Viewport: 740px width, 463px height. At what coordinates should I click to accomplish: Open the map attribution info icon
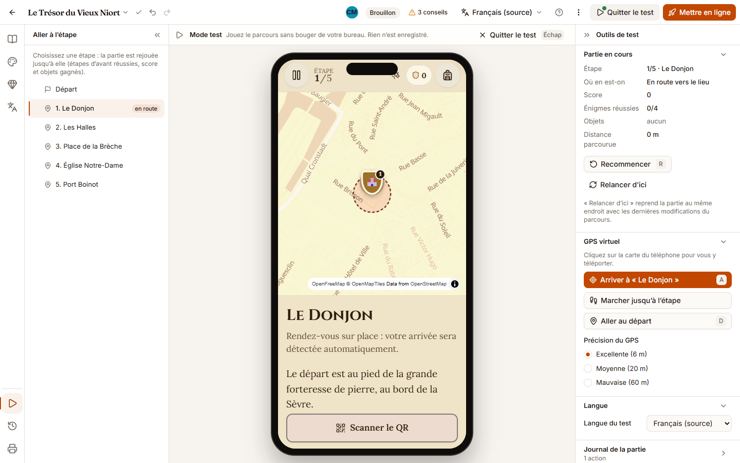455,284
